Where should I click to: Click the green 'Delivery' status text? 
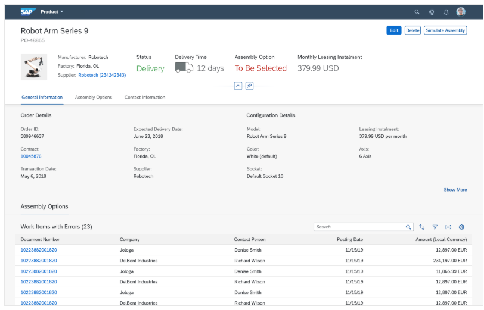(x=150, y=68)
